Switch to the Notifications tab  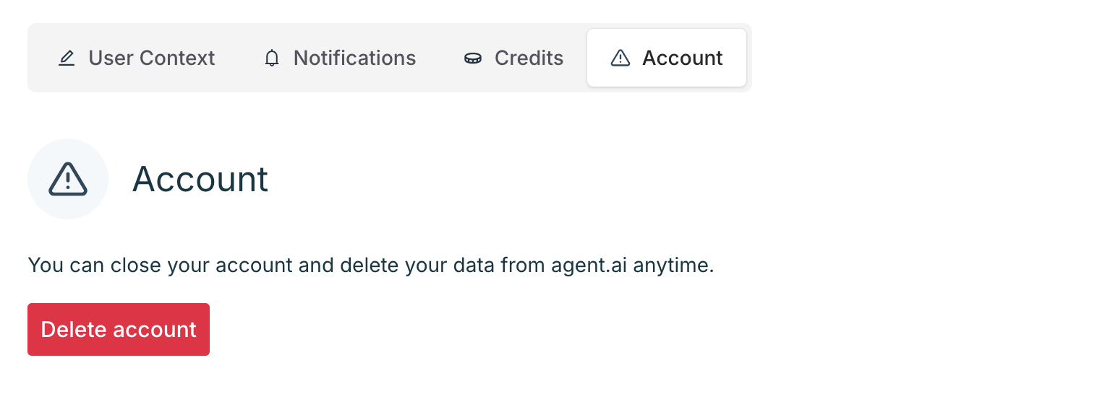[340, 58]
